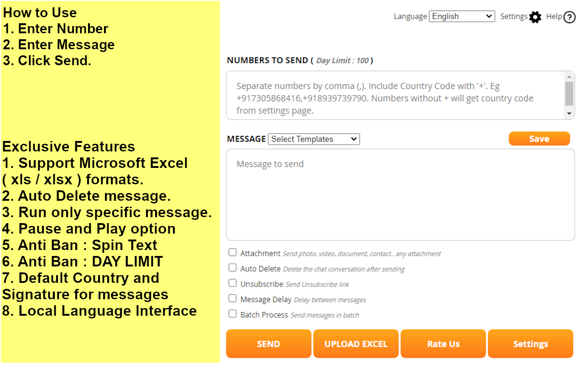Open the orange Settings button at the bottom

530,344
